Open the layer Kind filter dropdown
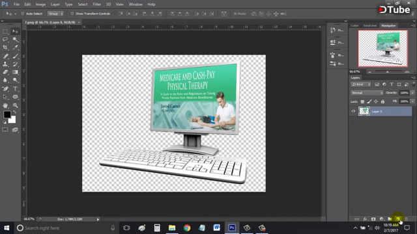This screenshot has height=234, width=417. click(x=360, y=84)
